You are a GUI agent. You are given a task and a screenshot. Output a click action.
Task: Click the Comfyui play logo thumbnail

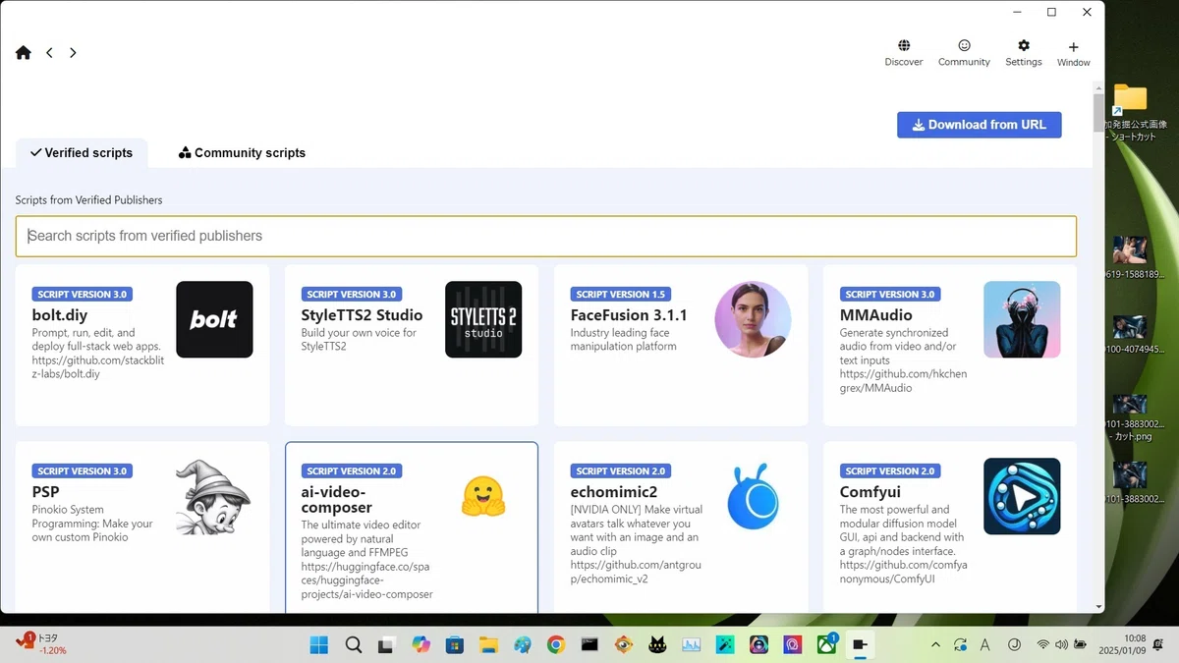tap(1022, 496)
